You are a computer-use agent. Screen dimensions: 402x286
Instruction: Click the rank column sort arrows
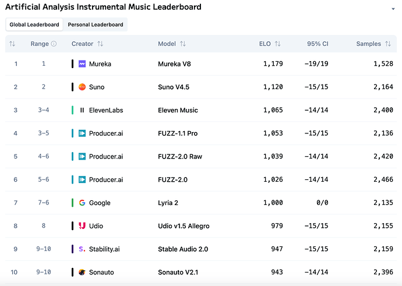pos(12,44)
